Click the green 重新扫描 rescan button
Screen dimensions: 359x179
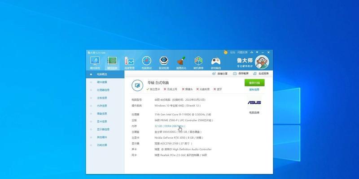254,83
